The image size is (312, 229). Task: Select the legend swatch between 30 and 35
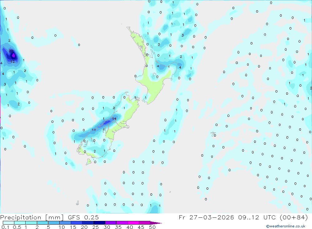[x=111, y=223]
